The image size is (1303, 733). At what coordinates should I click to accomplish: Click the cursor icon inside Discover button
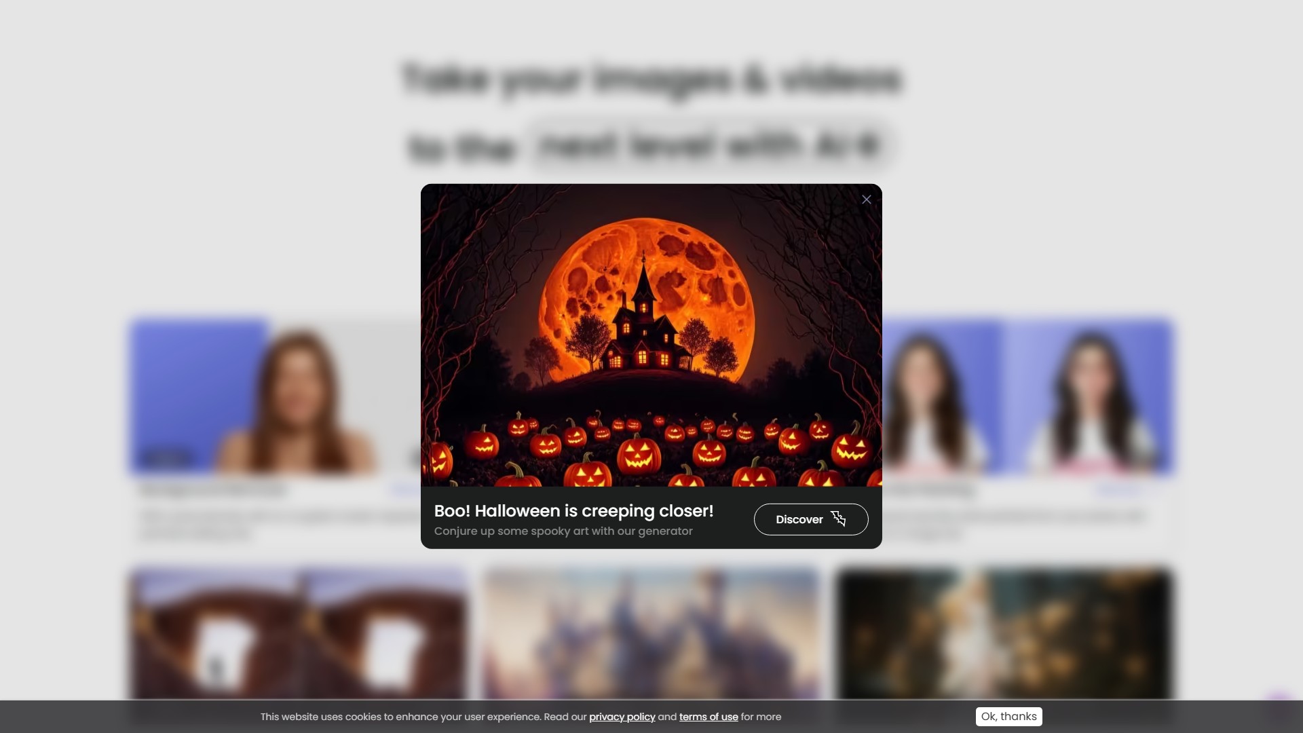point(838,519)
